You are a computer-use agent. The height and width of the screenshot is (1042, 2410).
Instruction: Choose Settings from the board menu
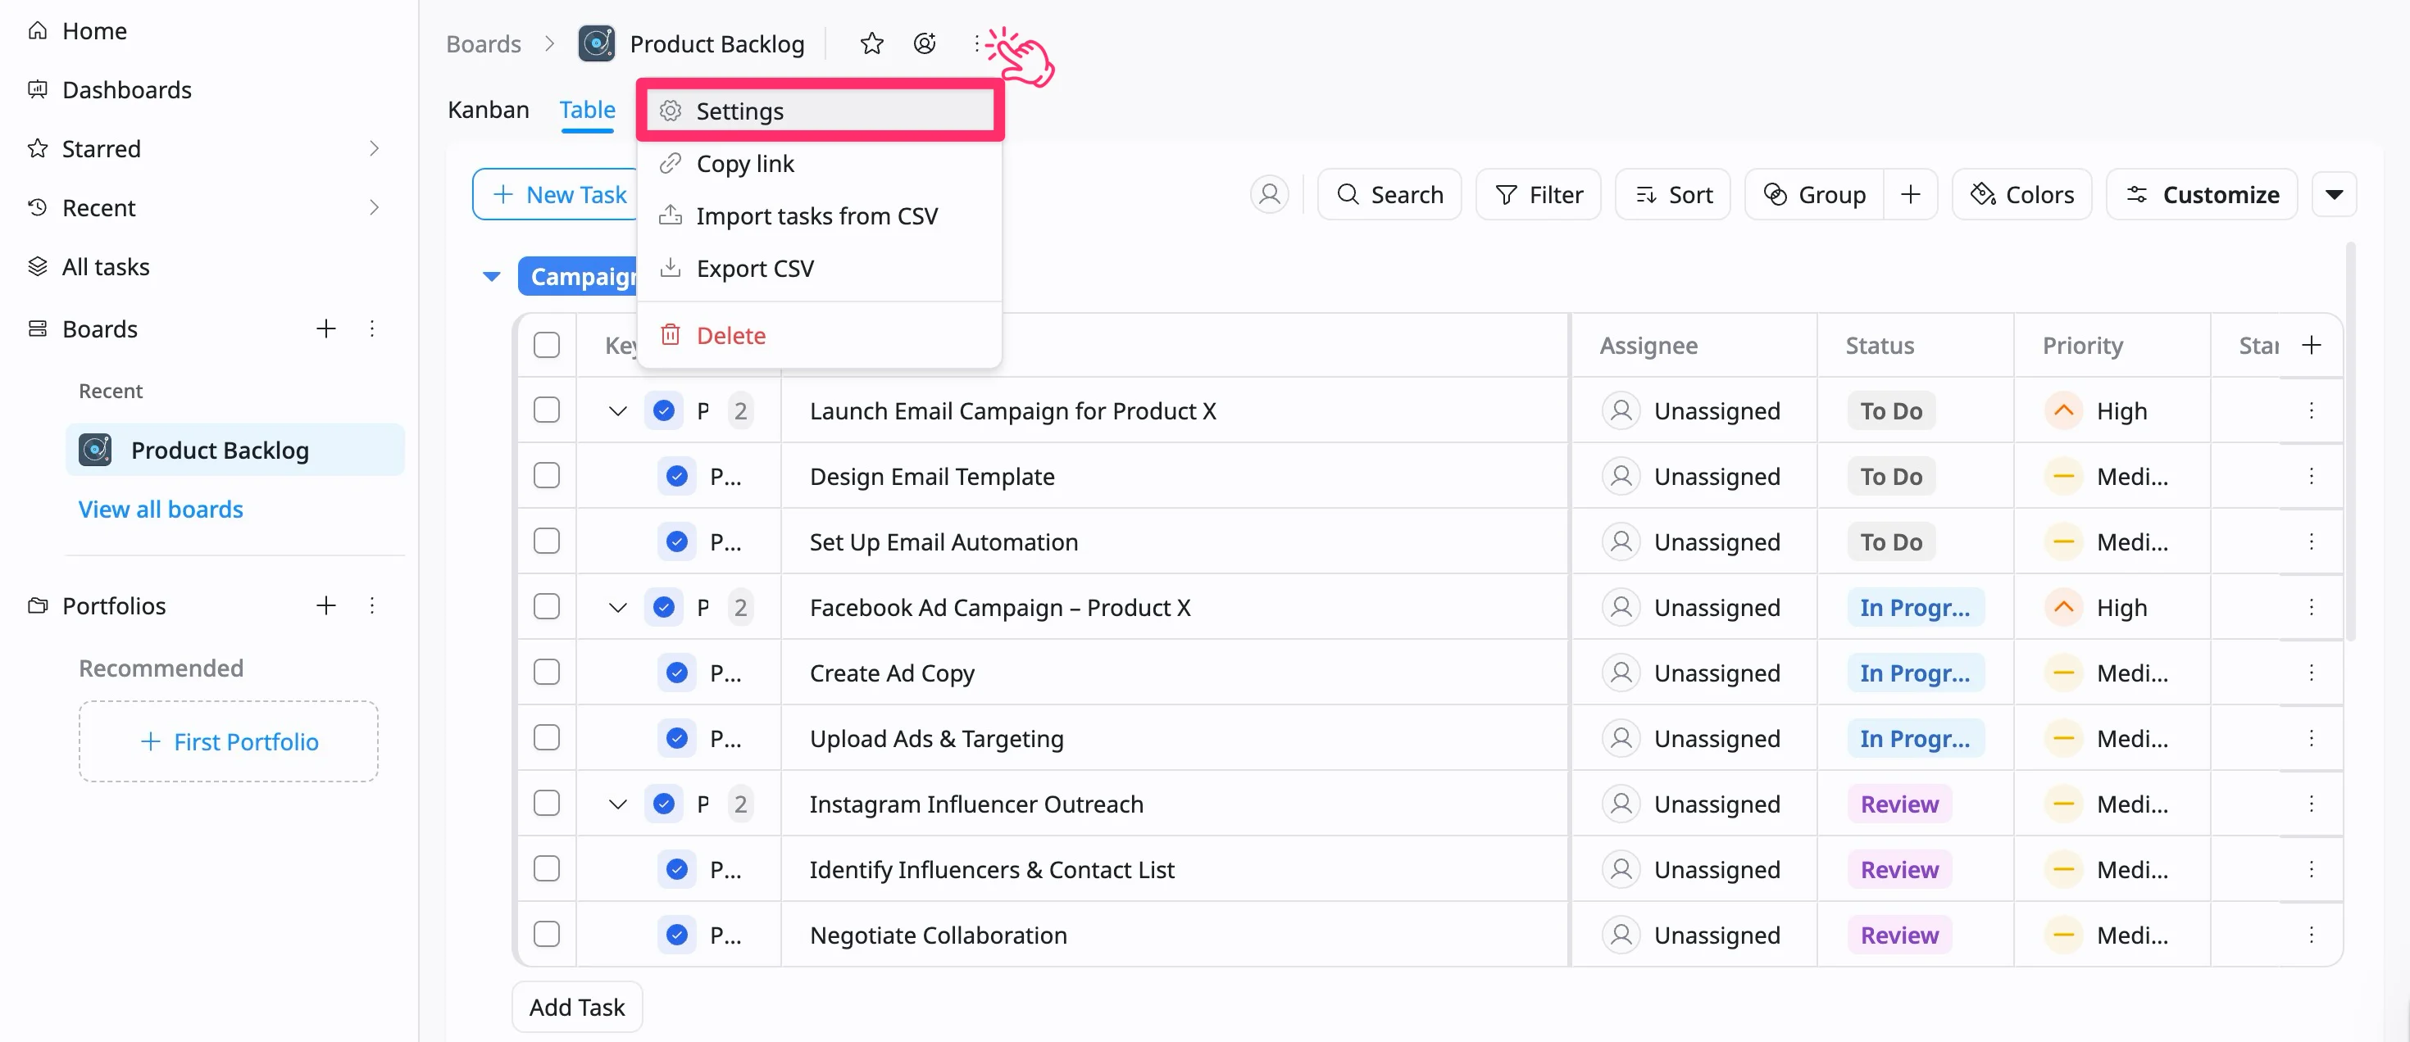coord(820,111)
